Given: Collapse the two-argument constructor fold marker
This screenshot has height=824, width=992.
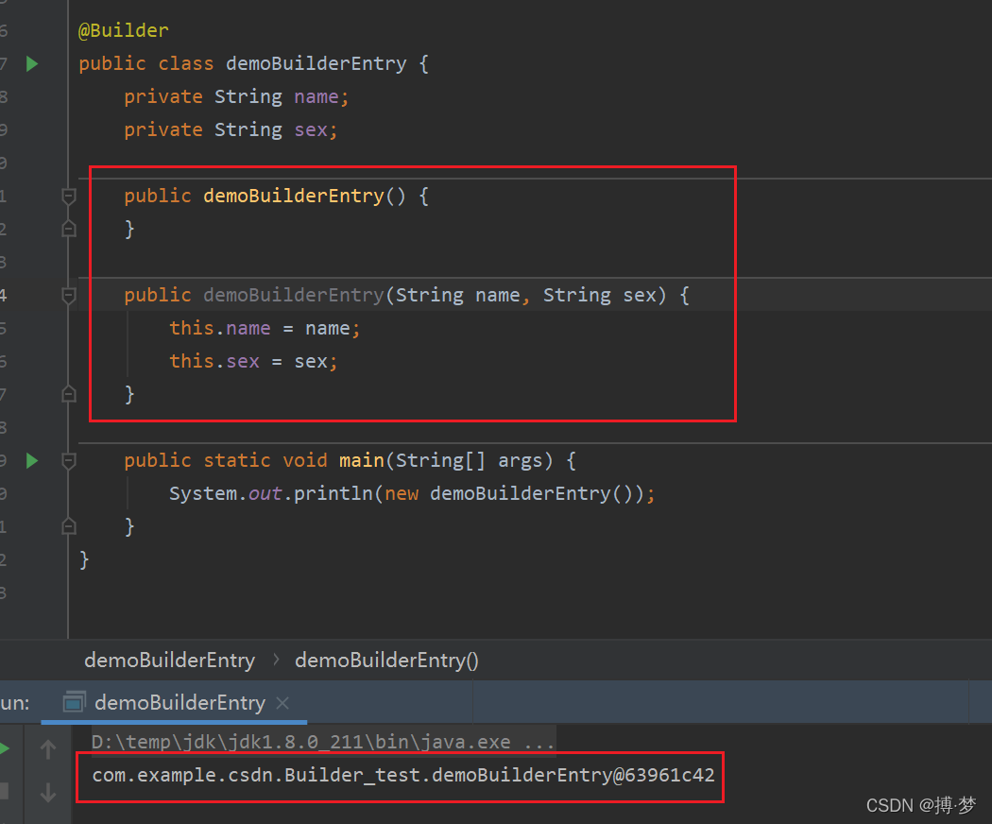Looking at the screenshot, I should point(69,295).
